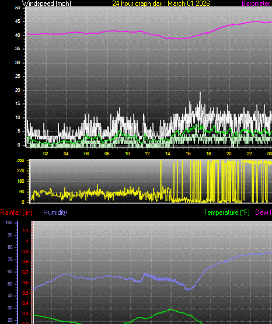
Task: Click the '12' hour label on time axis
Action: click(x=147, y=154)
